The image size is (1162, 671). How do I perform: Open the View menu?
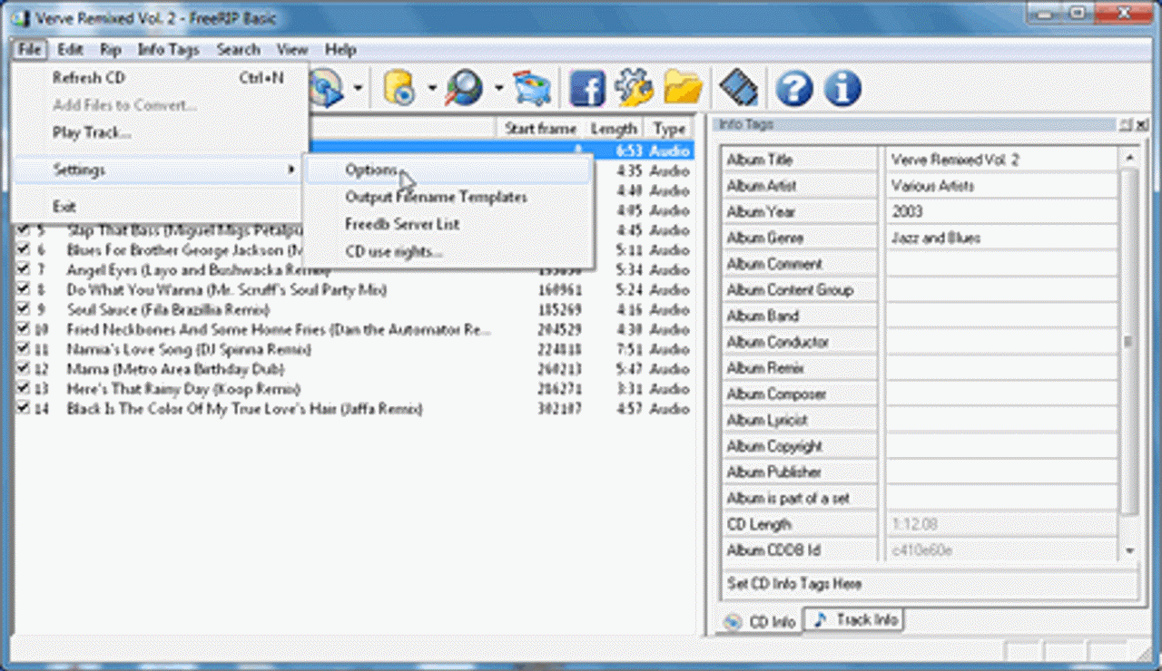[x=292, y=50]
